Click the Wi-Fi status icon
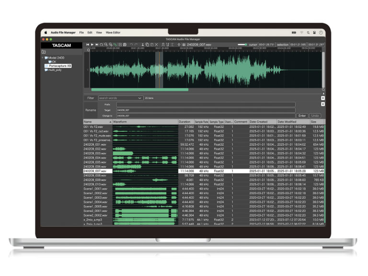Screen dimensions: 368x276 (x=301, y=33)
